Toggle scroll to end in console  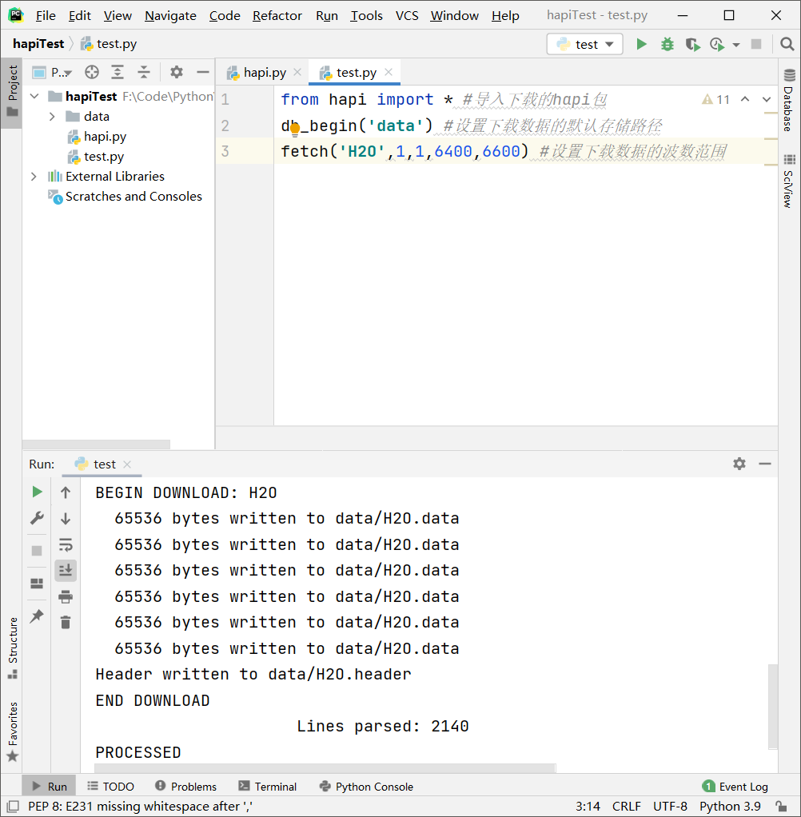66,571
